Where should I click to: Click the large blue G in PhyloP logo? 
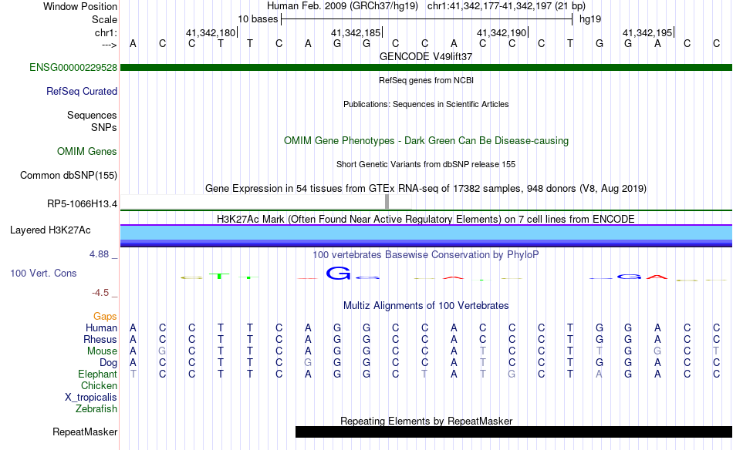point(337,273)
